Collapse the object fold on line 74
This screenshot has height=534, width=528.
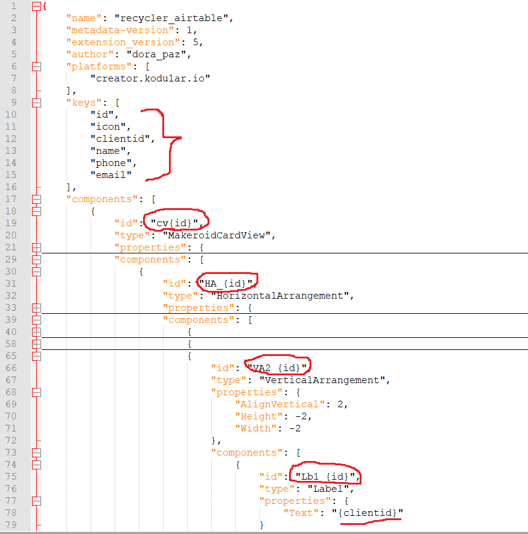point(36,465)
